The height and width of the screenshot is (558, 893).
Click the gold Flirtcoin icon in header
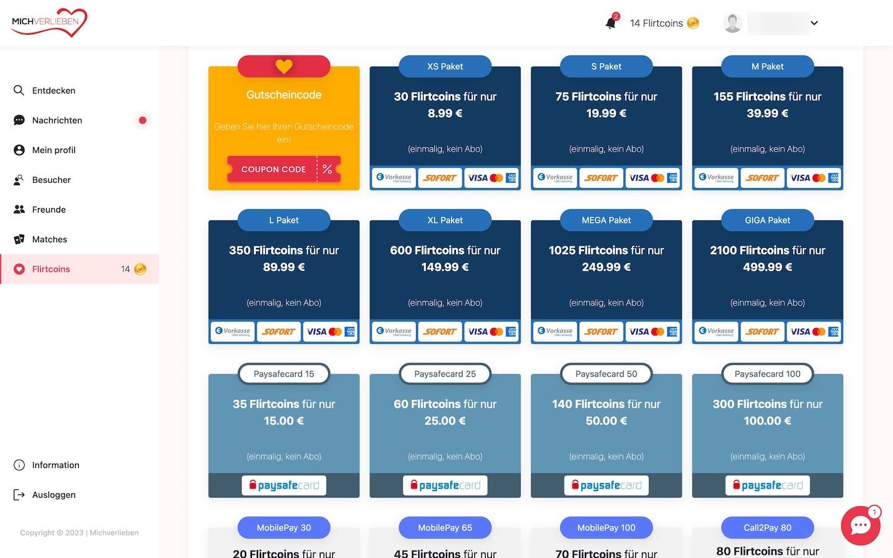tap(693, 23)
